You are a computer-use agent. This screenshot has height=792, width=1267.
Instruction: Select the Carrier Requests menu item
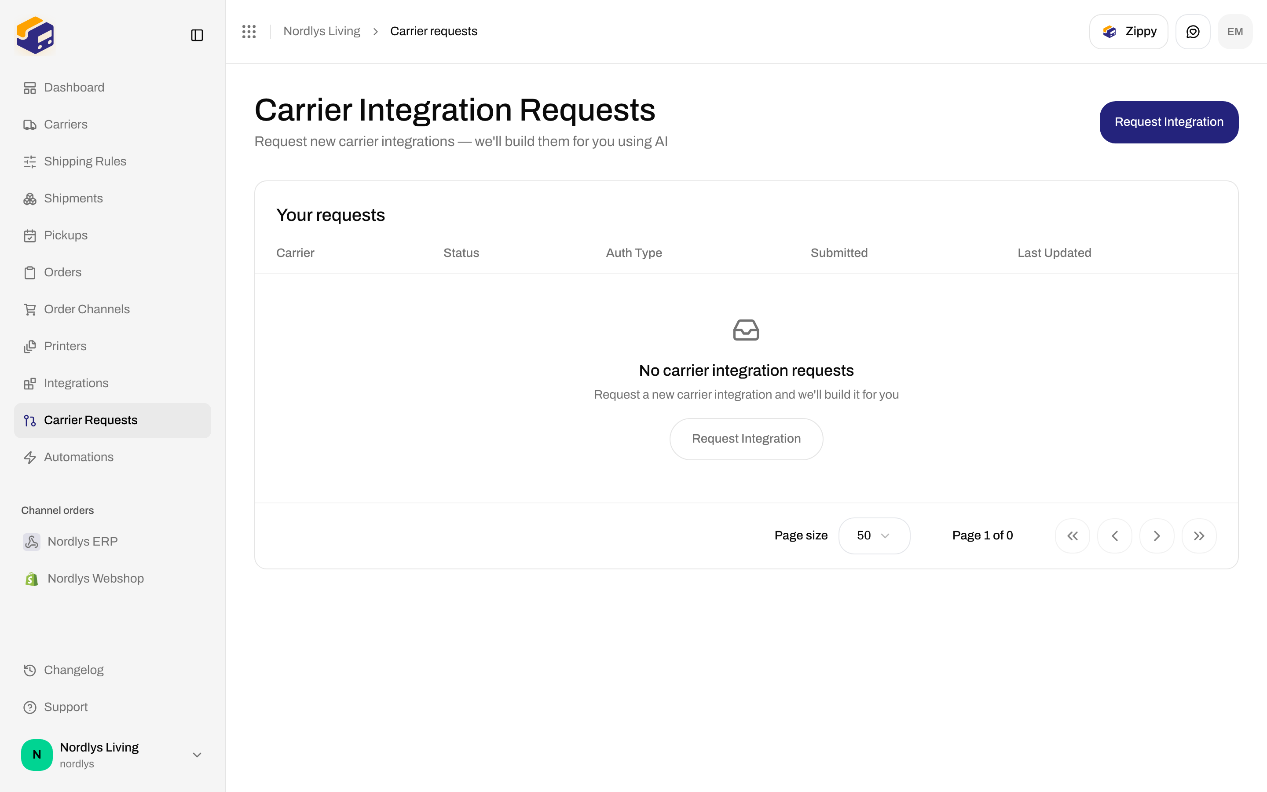[113, 420]
